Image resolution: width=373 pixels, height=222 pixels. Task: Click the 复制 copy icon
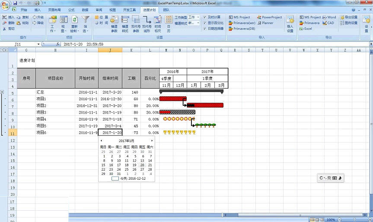click(18, 17)
